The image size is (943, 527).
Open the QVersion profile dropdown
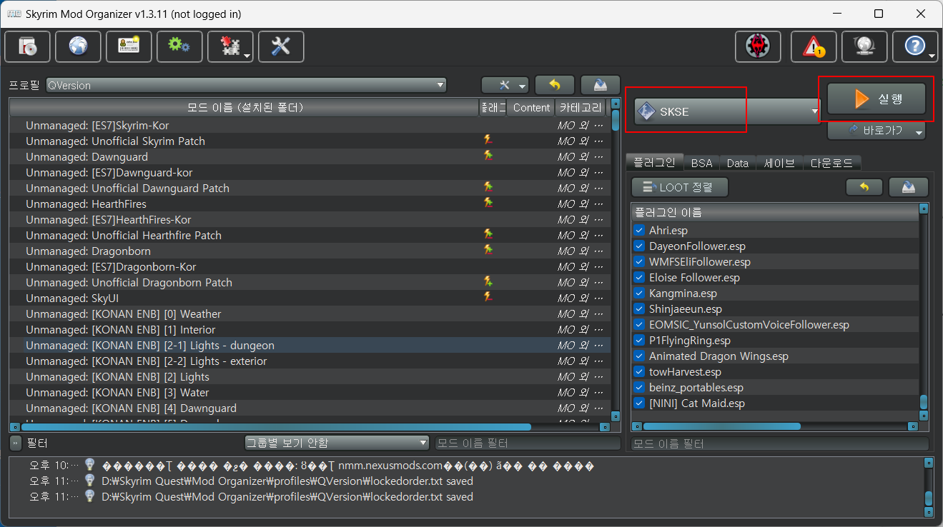[x=246, y=85]
